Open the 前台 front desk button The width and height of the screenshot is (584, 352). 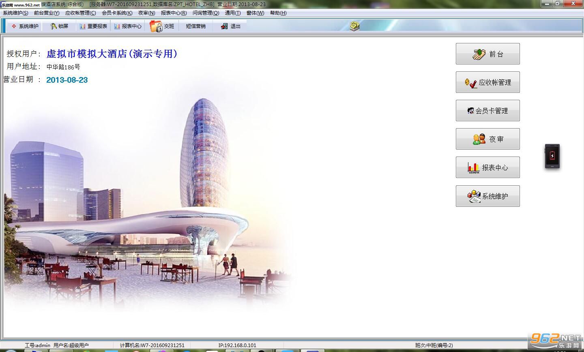[x=487, y=54]
